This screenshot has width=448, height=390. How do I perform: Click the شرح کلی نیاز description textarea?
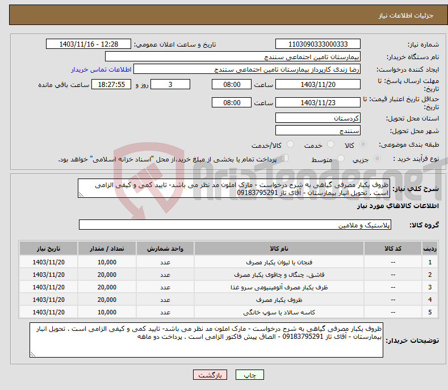(x=234, y=188)
